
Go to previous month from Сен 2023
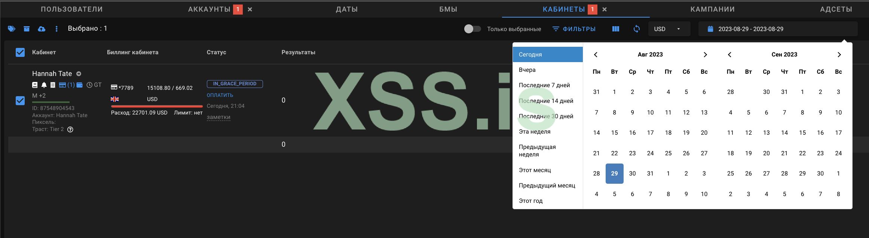tap(729, 55)
